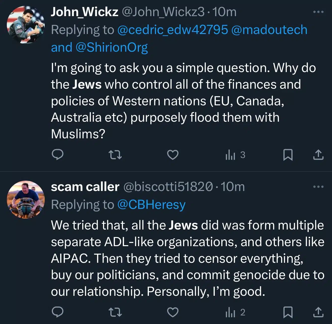332x324 pixels.
Task: Open the @ShirionOrg mention link
Action: click(x=111, y=47)
